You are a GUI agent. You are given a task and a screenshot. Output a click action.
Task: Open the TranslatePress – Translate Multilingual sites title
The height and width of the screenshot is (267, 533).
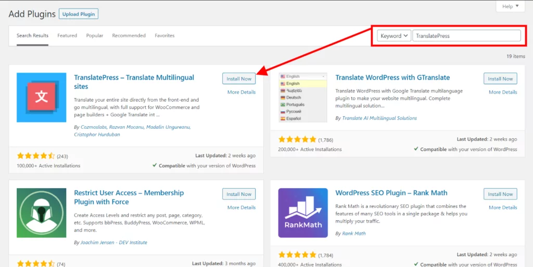[x=134, y=82]
